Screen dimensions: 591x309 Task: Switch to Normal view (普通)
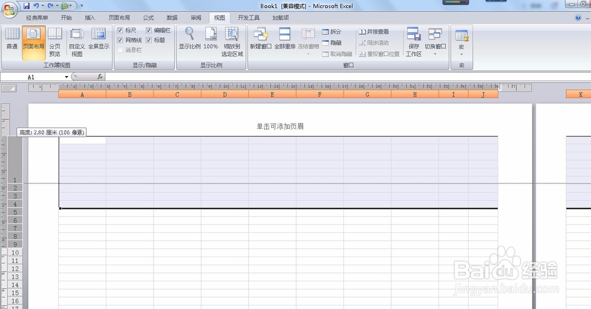pos(12,43)
